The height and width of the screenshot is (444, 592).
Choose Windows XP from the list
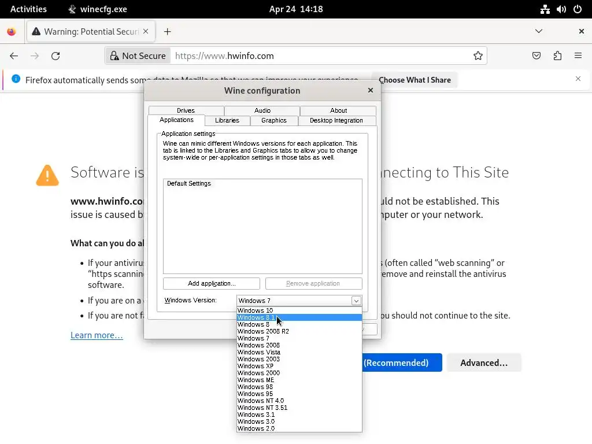(299, 366)
